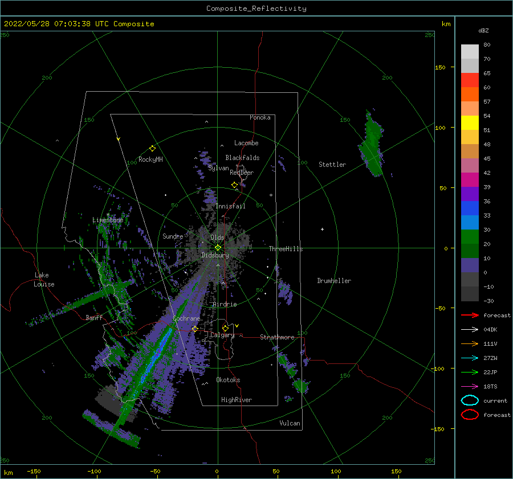
Task: Click the green 30 dBZ color swatch
Action: [x=470, y=237]
